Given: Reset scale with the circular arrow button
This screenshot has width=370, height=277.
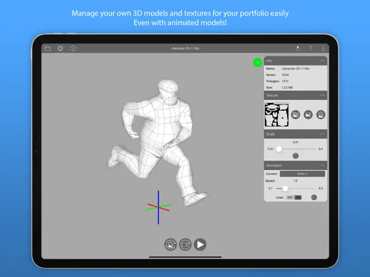Looking at the screenshot, I should coord(295,156).
